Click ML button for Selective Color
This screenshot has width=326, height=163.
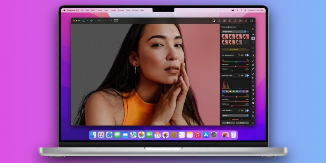[242, 75]
